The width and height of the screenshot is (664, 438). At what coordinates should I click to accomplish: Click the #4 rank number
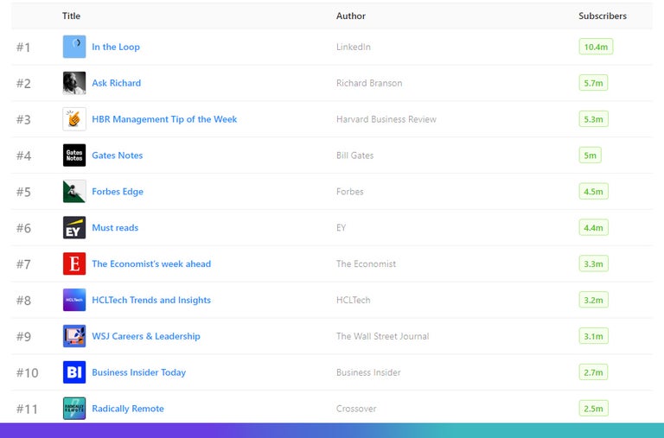23,156
